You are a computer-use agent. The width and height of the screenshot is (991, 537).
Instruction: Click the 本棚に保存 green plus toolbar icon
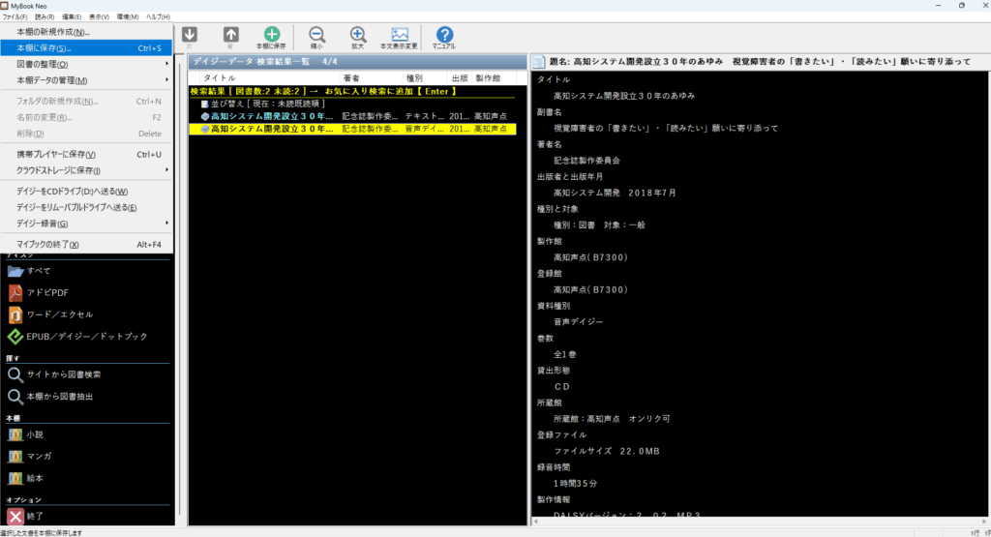pyautogui.click(x=271, y=37)
